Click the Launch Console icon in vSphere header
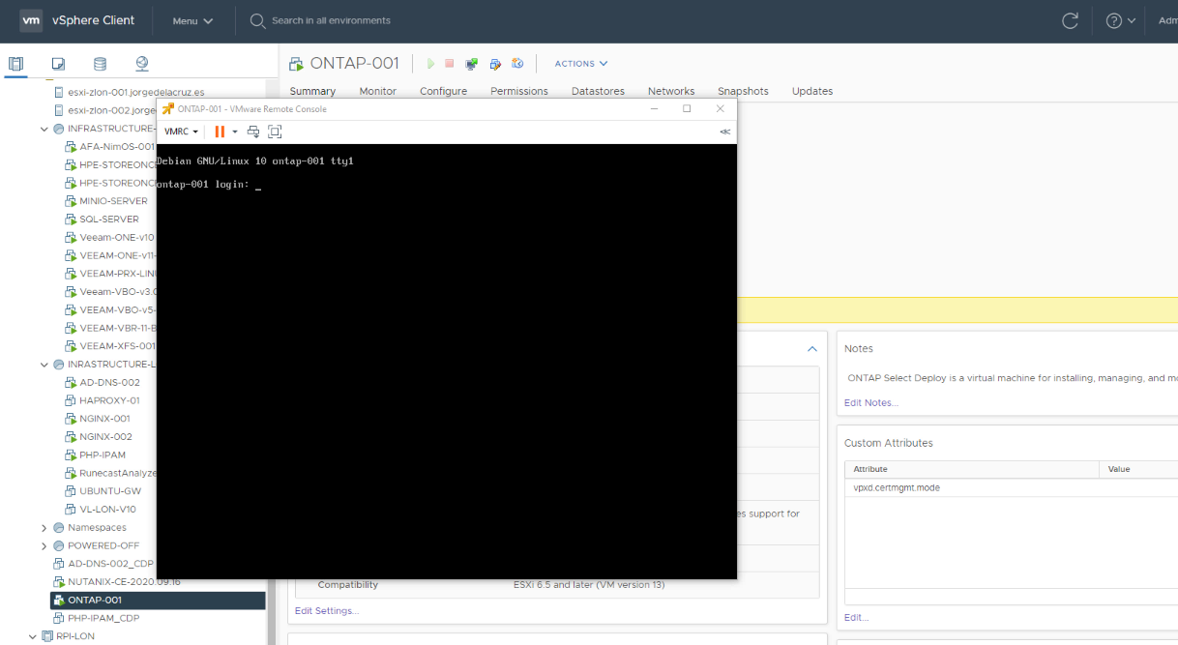This screenshot has width=1178, height=645. point(472,64)
